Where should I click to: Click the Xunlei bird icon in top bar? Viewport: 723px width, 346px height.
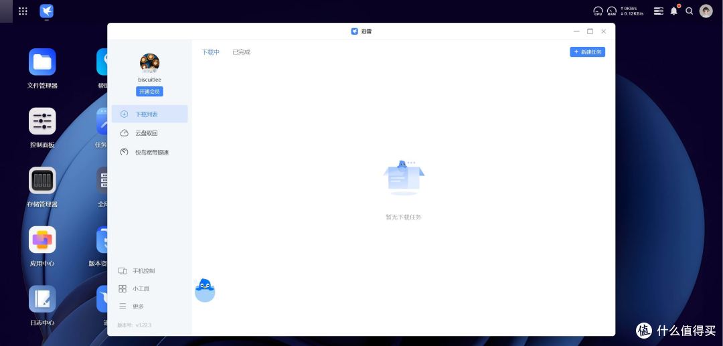click(x=47, y=11)
